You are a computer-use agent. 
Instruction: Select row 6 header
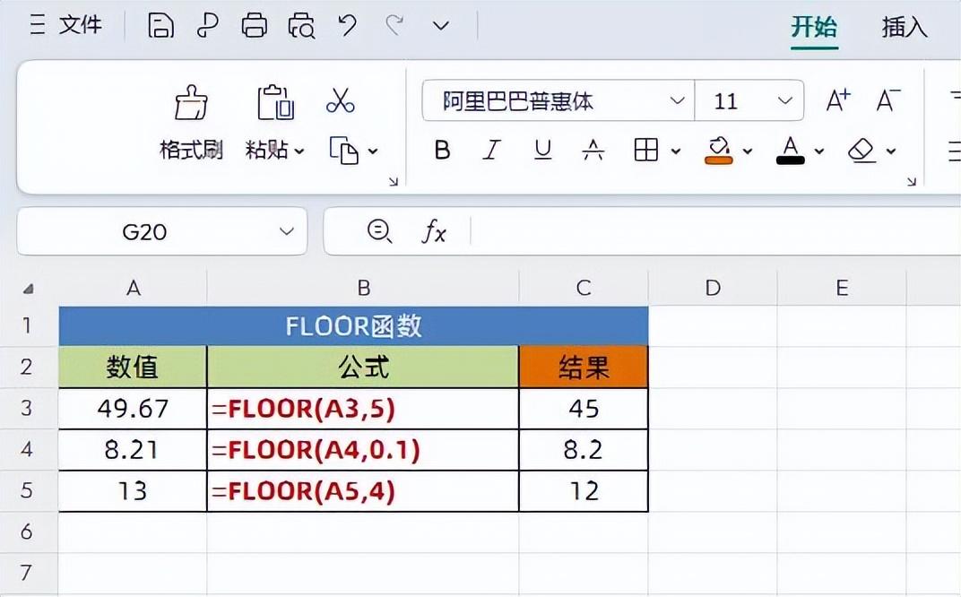[x=27, y=532]
